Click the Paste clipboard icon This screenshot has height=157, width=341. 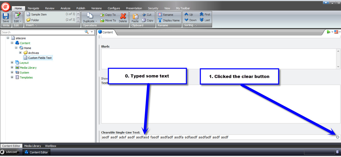(x=135, y=16)
